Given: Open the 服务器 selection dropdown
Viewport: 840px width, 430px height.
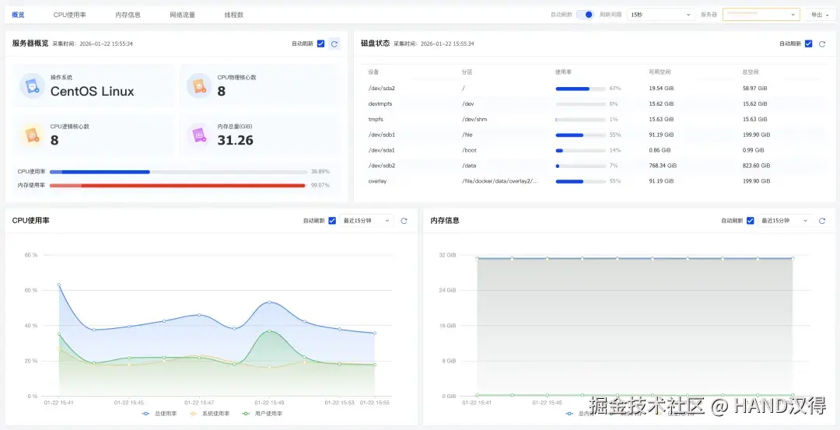Looking at the screenshot, I should [x=761, y=15].
